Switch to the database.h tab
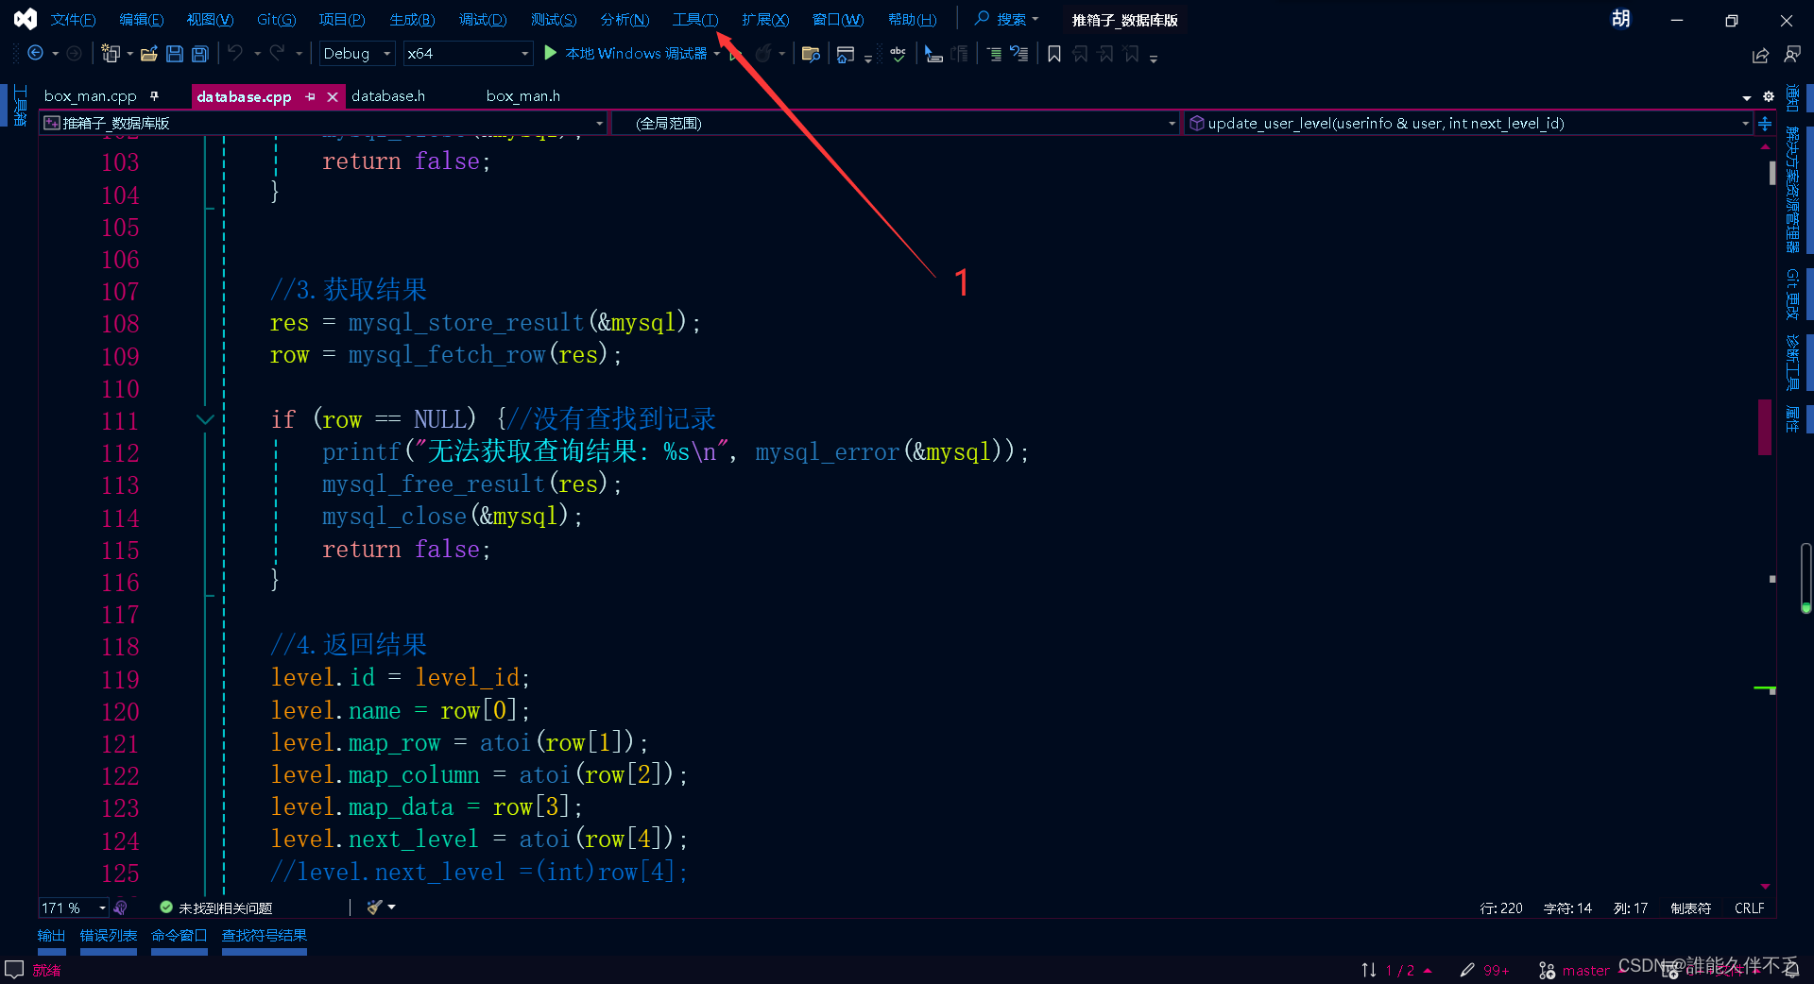 pos(388,95)
